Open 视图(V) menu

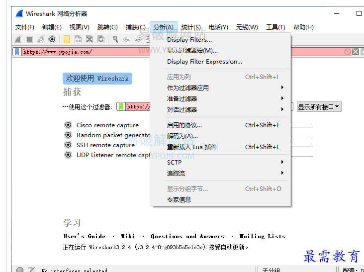pos(80,27)
